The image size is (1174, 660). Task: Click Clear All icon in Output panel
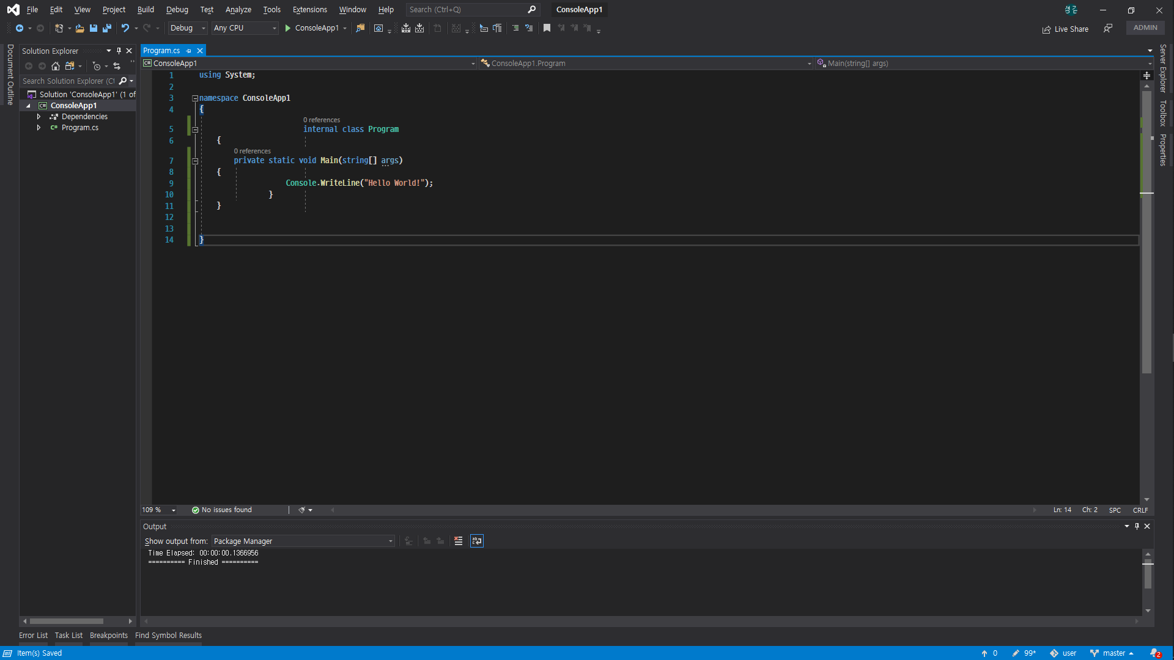pos(459,541)
